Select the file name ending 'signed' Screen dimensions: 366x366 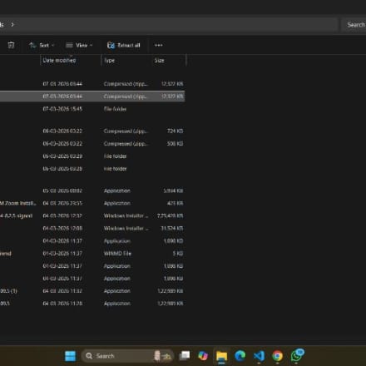pos(17,215)
